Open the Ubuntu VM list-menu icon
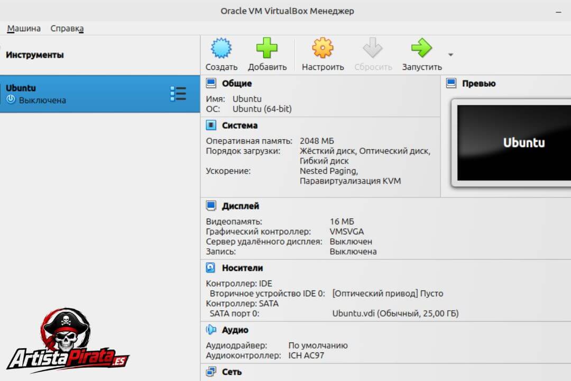 click(x=178, y=94)
